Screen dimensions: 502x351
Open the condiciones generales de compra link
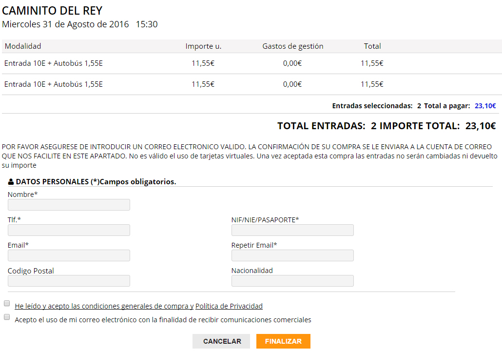click(104, 306)
